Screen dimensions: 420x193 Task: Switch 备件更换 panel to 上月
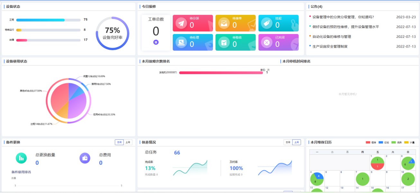tap(128, 142)
